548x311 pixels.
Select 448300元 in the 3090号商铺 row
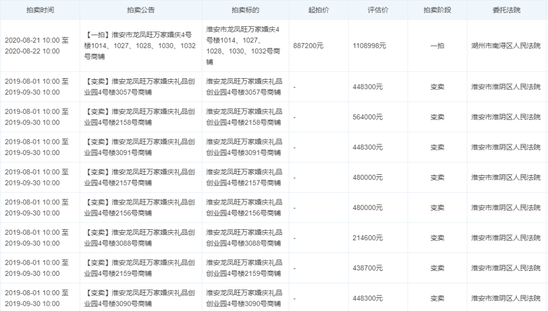tap(368, 298)
